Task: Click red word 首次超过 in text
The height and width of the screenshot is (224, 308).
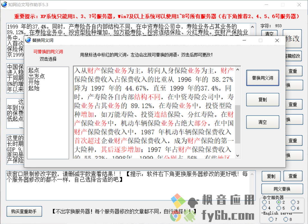Action: pos(87,141)
